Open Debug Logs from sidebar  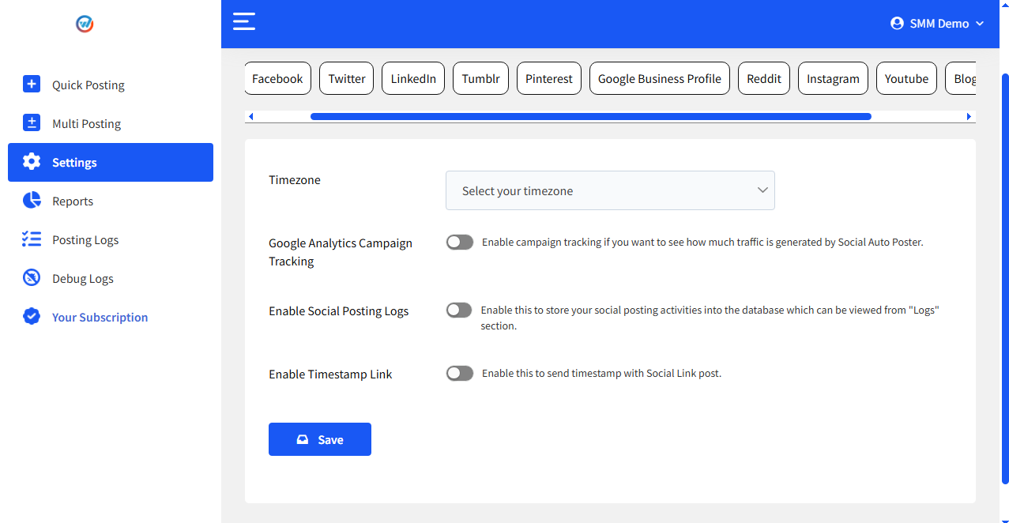pos(111,278)
